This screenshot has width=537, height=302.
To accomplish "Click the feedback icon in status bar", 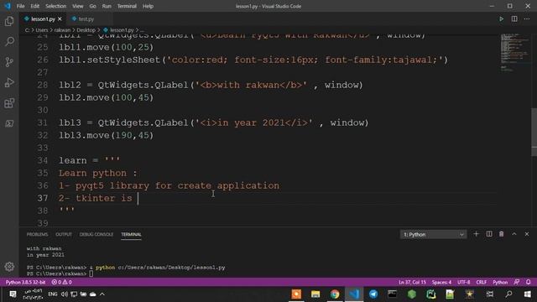I will (x=517, y=282).
